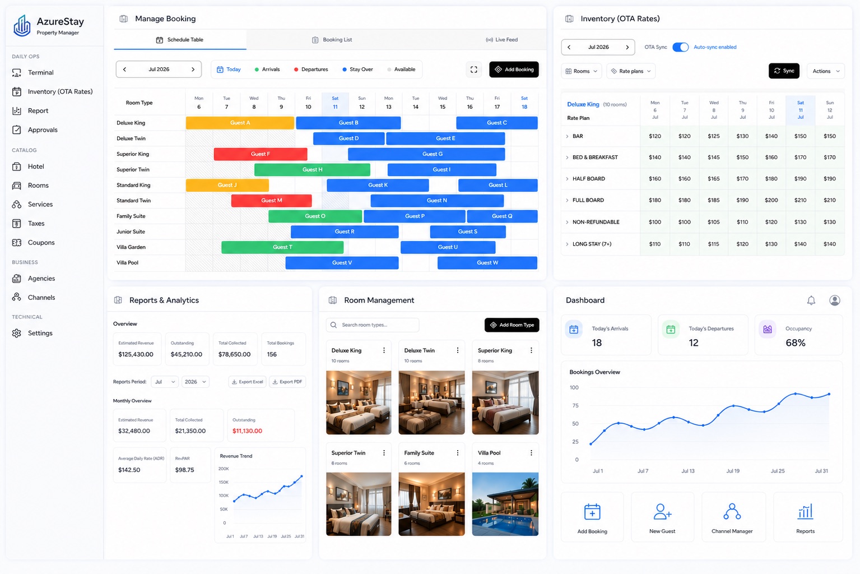This screenshot has width=860, height=574.
Task: Open the Rate plans dropdown
Action: (631, 71)
